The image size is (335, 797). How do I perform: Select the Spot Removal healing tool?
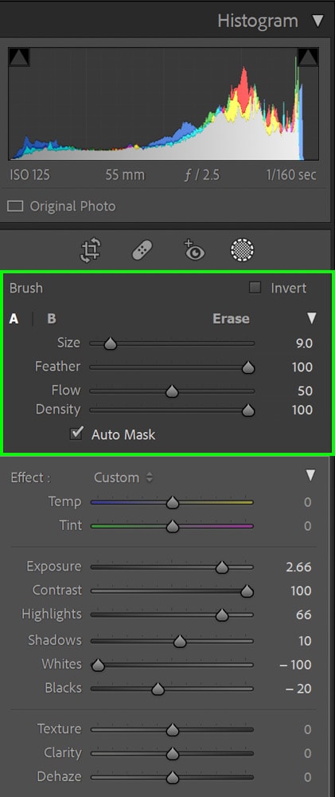pyautogui.click(x=142, y=250)
